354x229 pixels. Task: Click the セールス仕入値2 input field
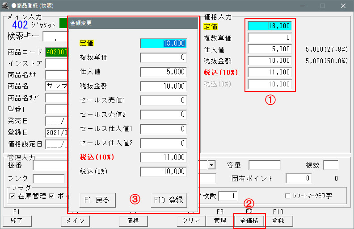tap(163, 143)
